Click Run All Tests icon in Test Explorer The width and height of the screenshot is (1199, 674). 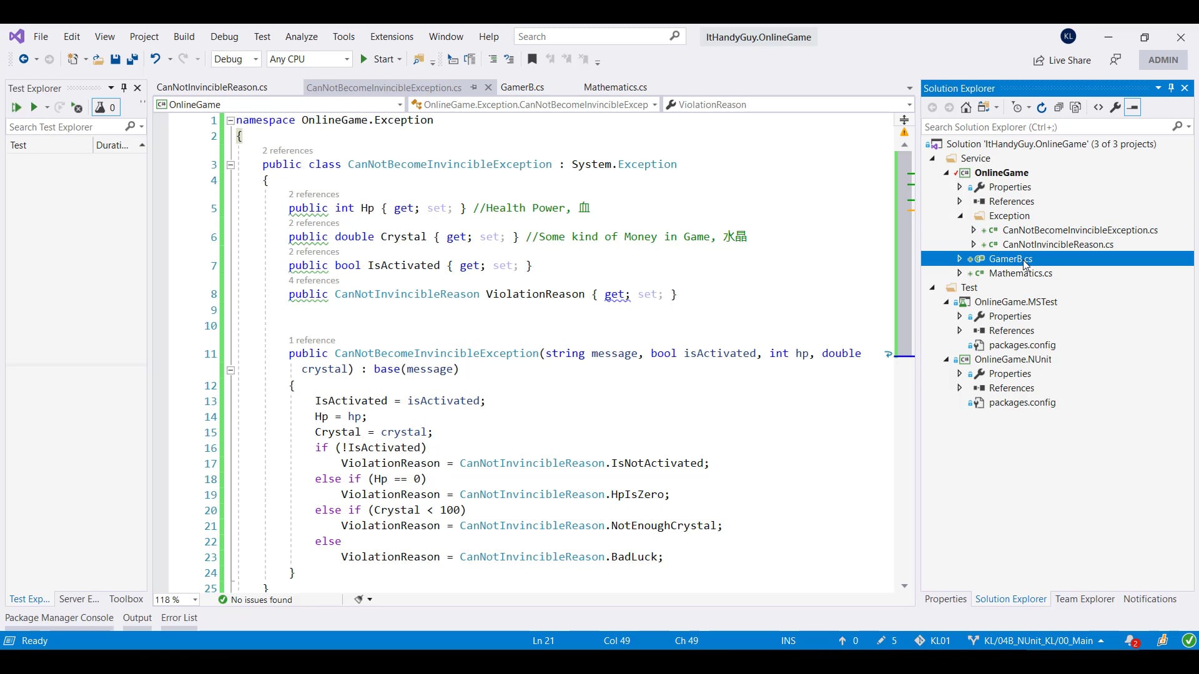click(x=16, y=107)
